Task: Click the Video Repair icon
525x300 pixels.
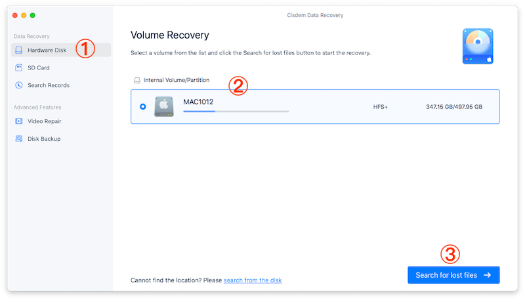Action: click(19, 121)
